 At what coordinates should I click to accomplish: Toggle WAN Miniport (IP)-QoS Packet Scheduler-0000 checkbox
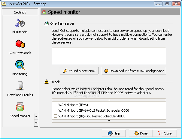coord(55,116)
